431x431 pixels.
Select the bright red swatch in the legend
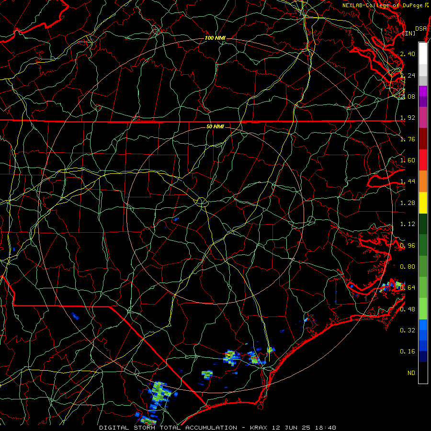(423, 160)
